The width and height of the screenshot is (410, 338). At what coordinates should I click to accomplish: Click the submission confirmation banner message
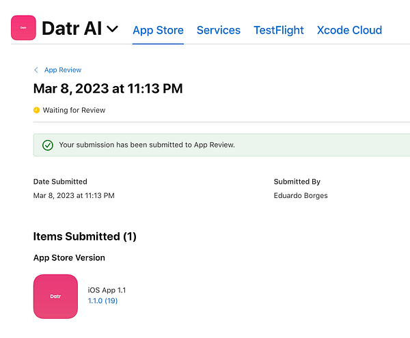[x=147, y=145]
